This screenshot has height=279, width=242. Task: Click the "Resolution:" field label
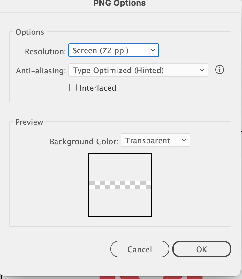coord(45,51)
